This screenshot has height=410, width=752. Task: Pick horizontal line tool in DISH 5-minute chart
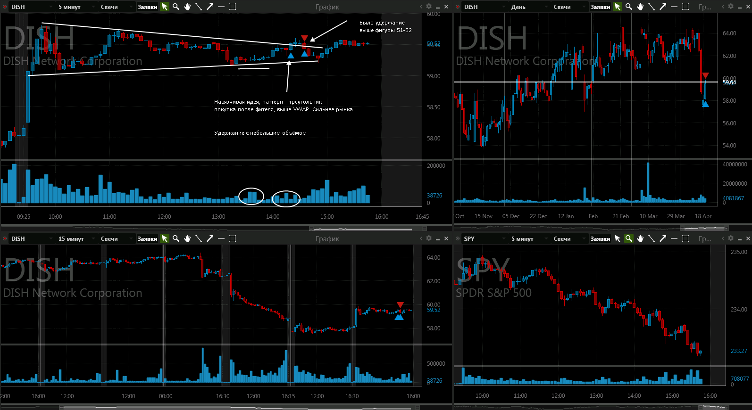(221, 7)
